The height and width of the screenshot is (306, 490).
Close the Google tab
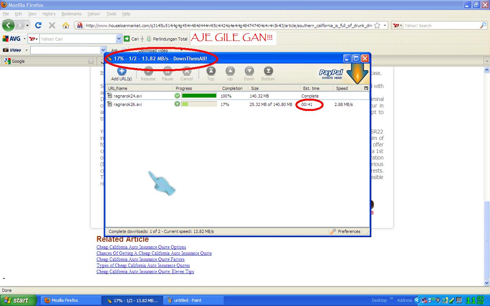pyautogui.click(x=91, y=61)
